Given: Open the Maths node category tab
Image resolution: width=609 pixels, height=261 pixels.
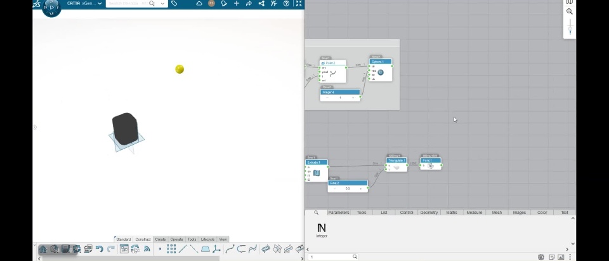Looking at the screenshot, I should (x=451, y=212).
